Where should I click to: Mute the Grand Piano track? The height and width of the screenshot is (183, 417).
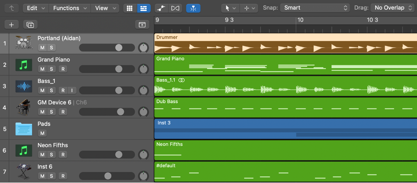point(42,69)
